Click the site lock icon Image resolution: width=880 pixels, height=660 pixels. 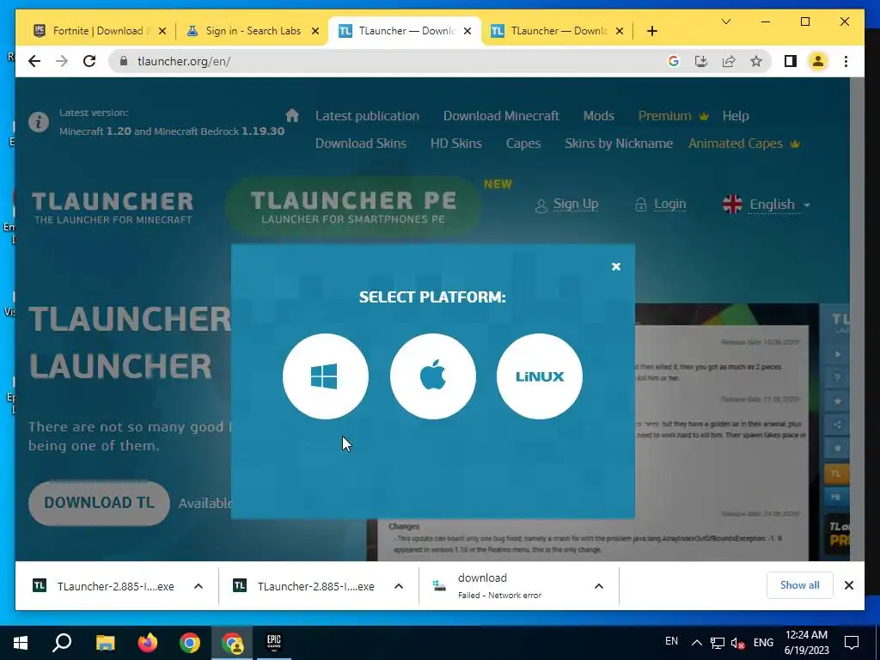click(124, 61)
